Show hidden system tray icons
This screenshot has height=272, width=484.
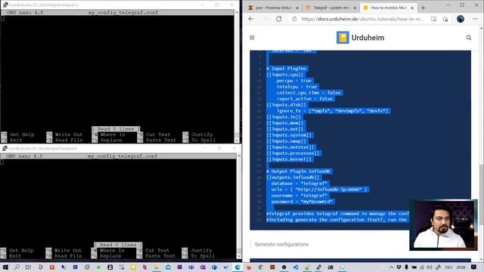tap(391, 267)
